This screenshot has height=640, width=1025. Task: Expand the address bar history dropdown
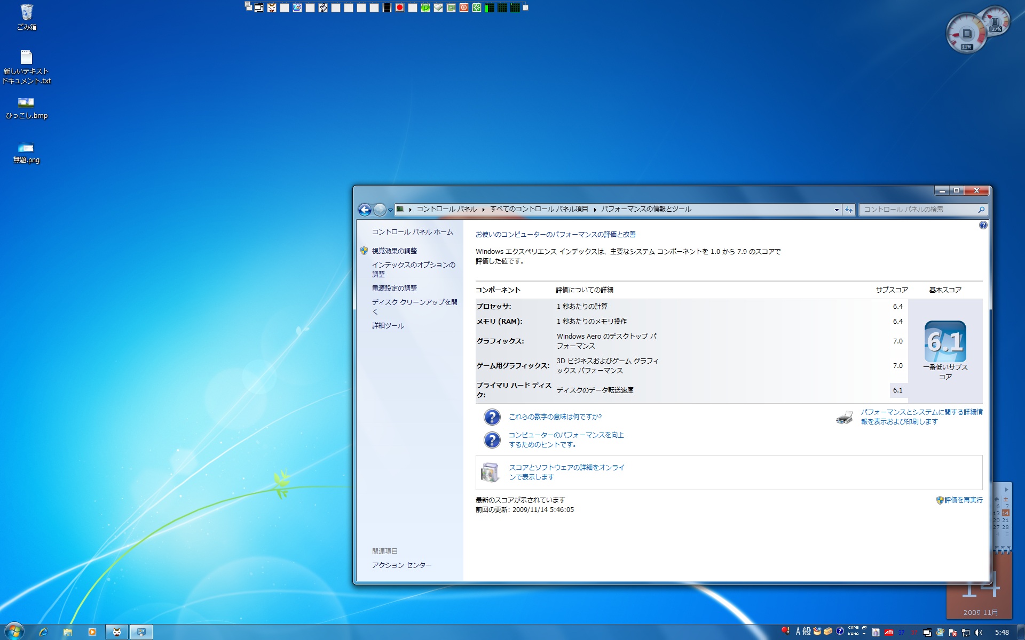pyautogui.click(x=837, y=210)
